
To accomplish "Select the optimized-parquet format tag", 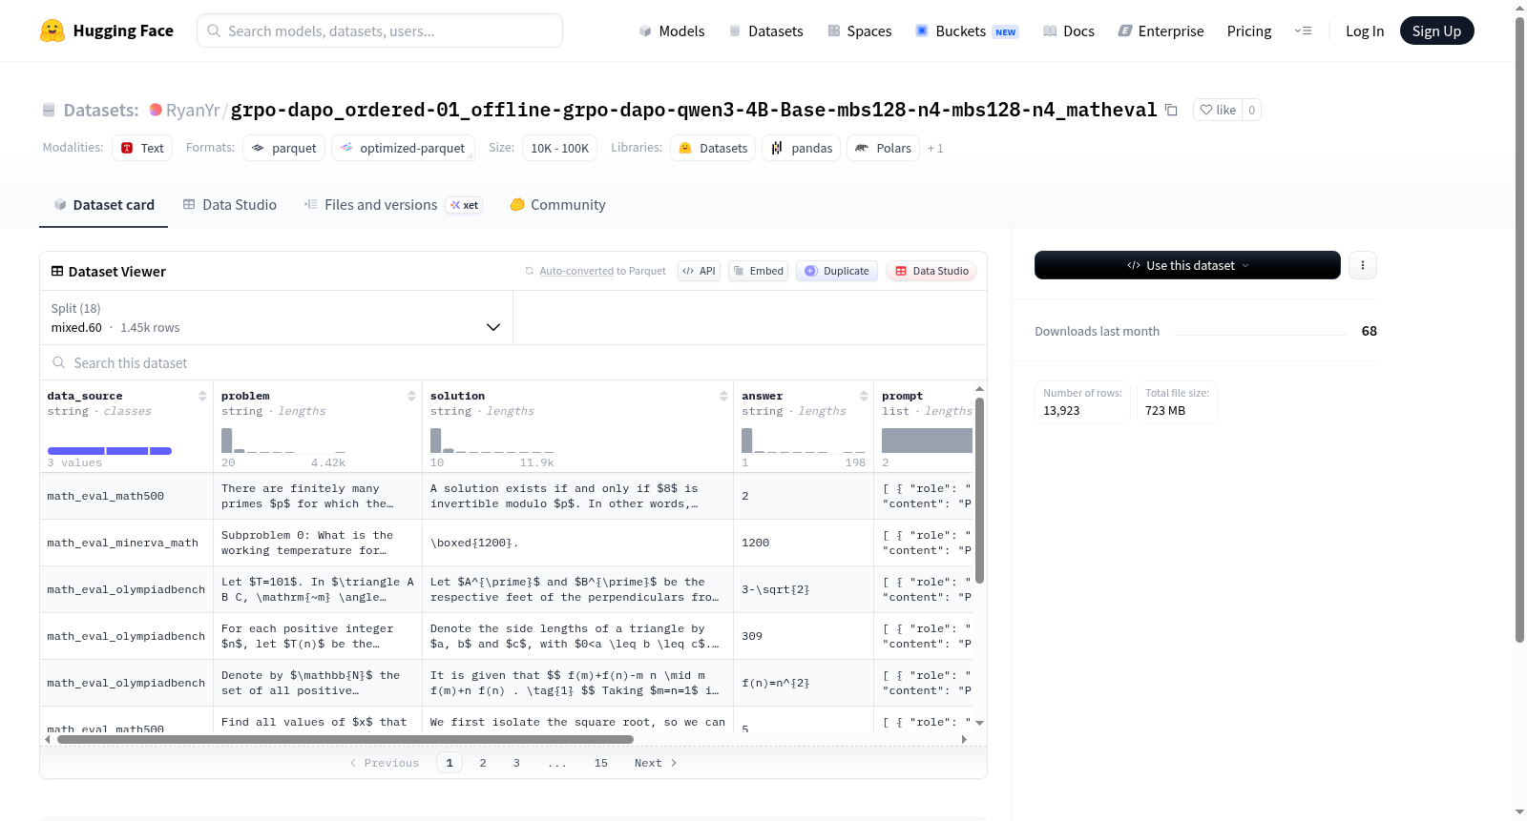I will [403, 148].
